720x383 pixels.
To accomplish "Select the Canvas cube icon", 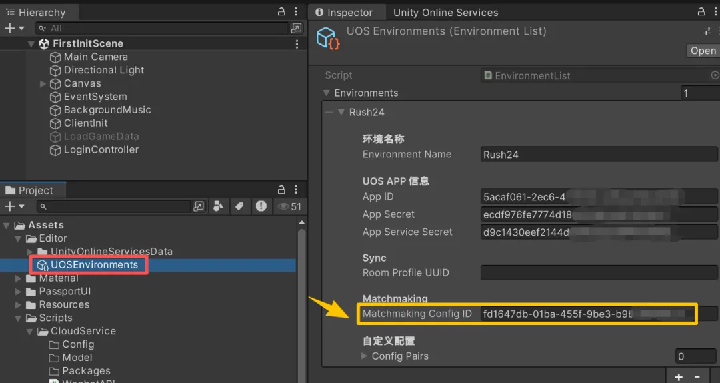I will tap(55, 83).
